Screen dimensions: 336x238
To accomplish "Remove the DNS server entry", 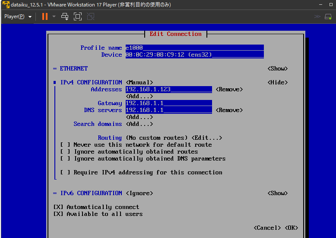I will tap(229, 110).
